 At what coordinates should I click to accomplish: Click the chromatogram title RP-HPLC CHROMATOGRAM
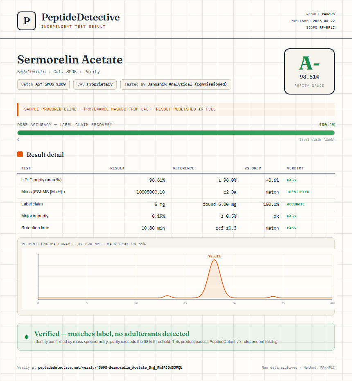point(83,244)
